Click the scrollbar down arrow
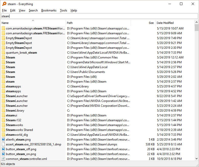 tap(196, 159)
